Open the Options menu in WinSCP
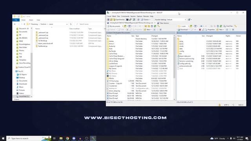251x141 pixels. click(x=139, y=16)
